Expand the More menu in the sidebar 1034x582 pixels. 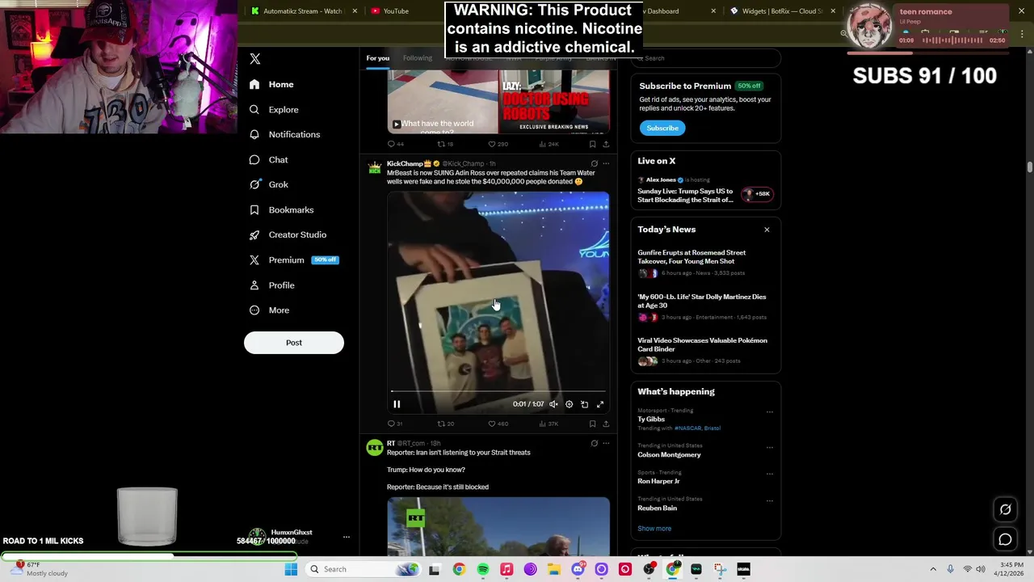269,310
